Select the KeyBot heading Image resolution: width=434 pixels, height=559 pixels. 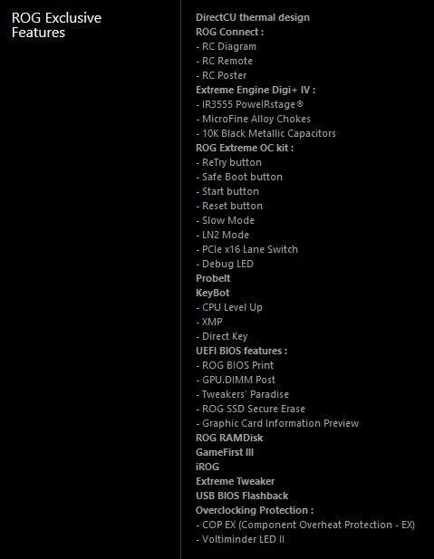pos(213,293)
